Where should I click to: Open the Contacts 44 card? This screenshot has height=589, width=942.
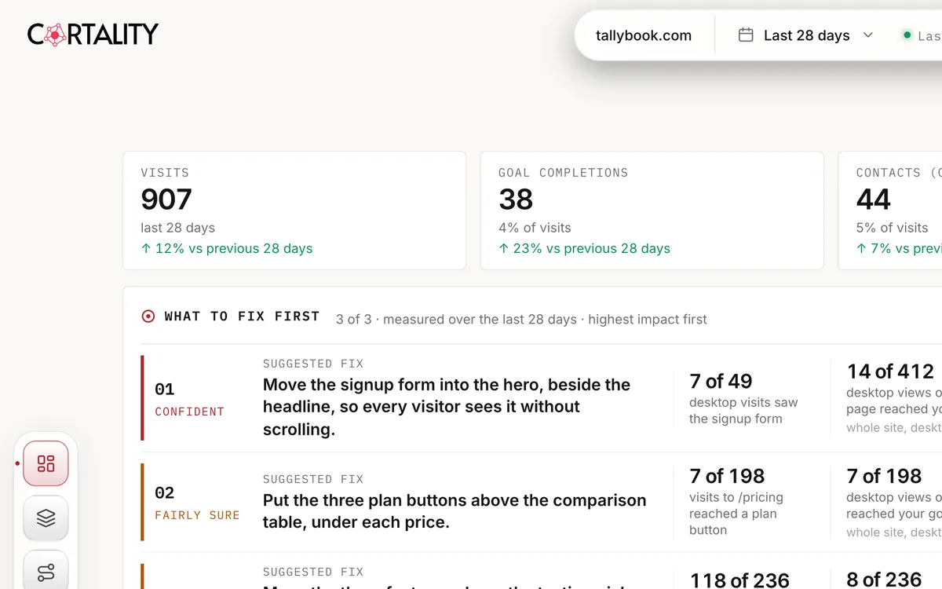click(x=890, y=210)
